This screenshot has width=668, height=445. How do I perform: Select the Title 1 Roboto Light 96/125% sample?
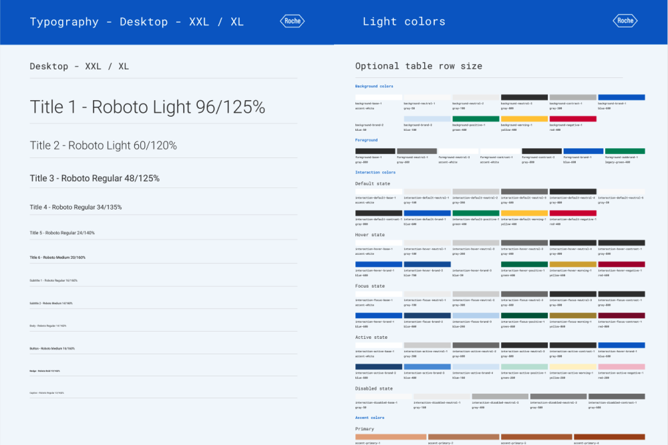click(148, 107)
